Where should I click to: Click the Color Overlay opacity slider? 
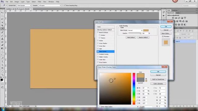pyautogui.click(x=135, y=33)
